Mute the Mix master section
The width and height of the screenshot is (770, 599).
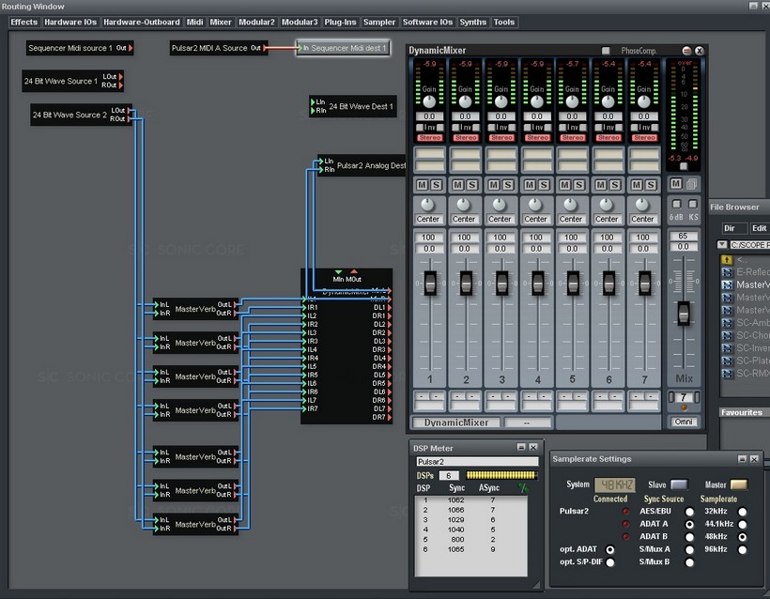(676, 184)
